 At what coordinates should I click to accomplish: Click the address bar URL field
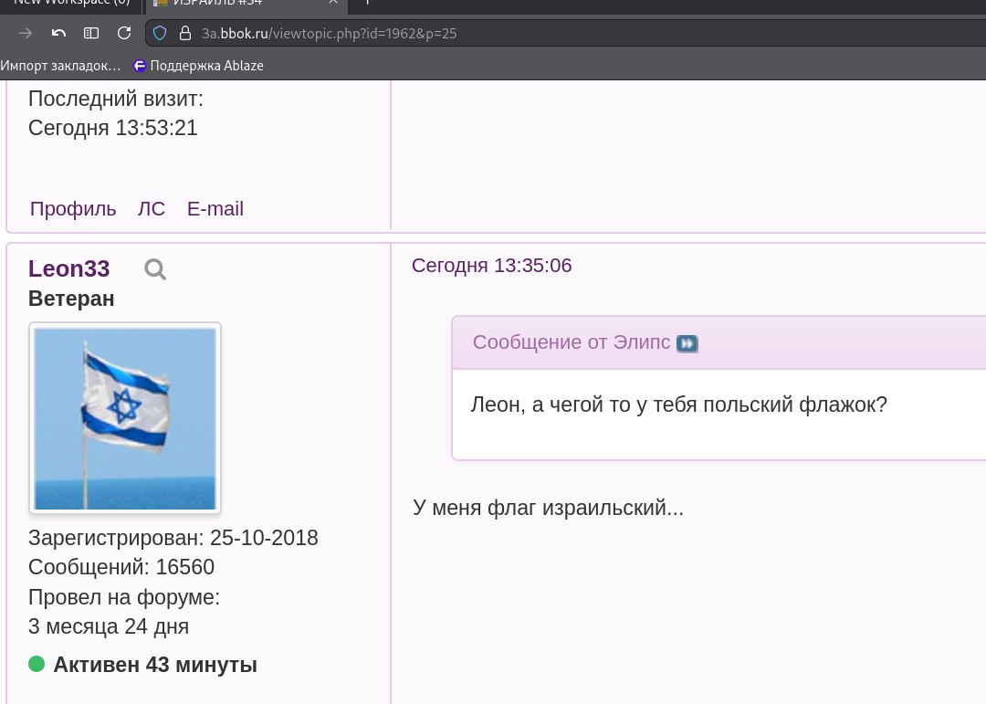pos(548,33)
